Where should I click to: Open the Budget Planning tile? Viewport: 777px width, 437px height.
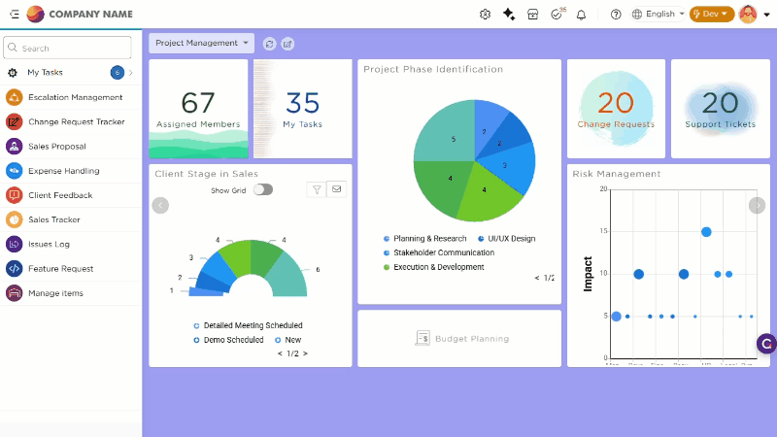click(459, 338)
